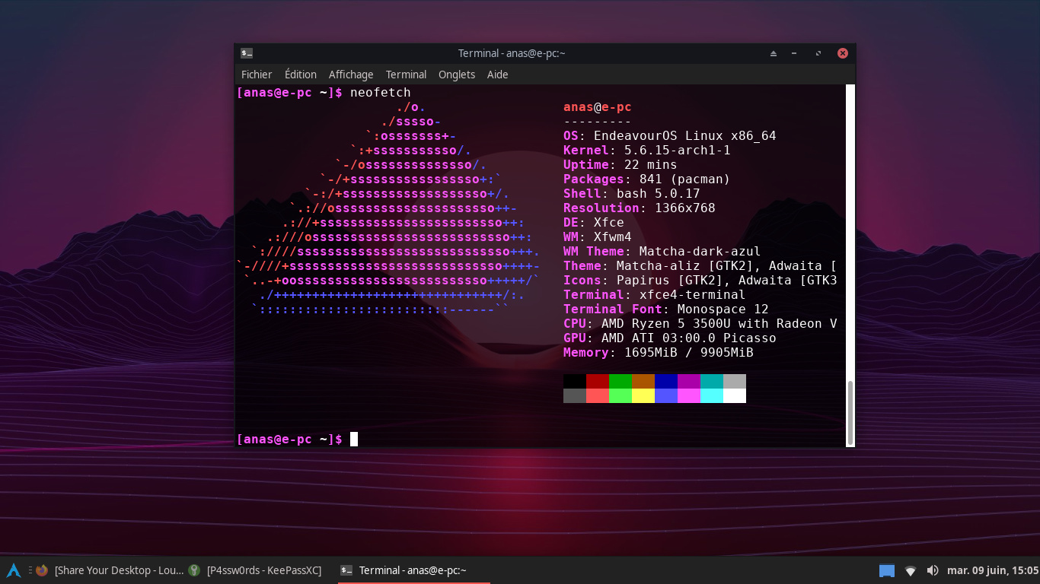Screen dimensions: 1040x584
Task: Click the panel separator handle dots
Action: [30, 570]
